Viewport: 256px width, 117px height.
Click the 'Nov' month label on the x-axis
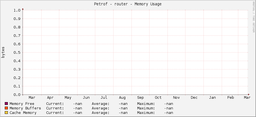pyautogui.click(x=176, y=98)
